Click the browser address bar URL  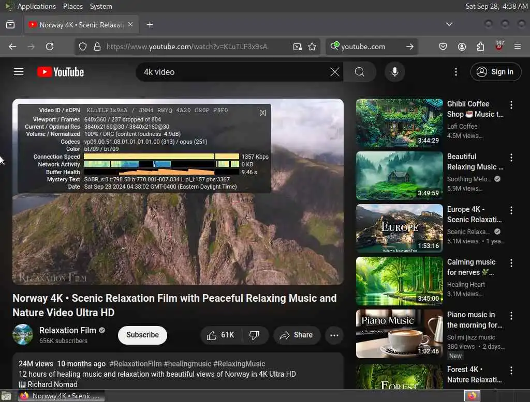tap(187, 47)
